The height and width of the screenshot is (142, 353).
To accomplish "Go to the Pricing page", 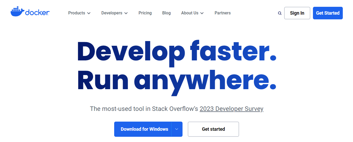I will 145,13.
